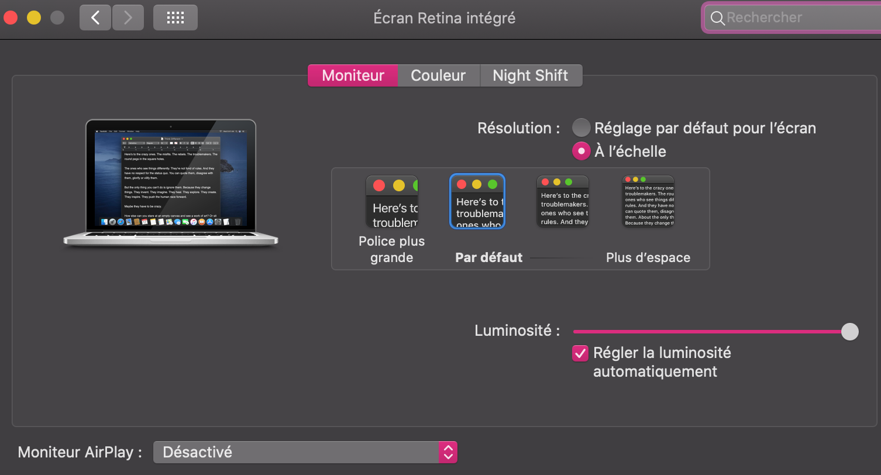
Task: Switch to the Couleur tab
Action: 438,75
